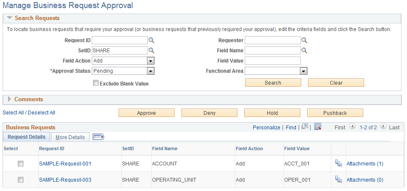Open SAMPLE-Request-001 link

(65, 164)
